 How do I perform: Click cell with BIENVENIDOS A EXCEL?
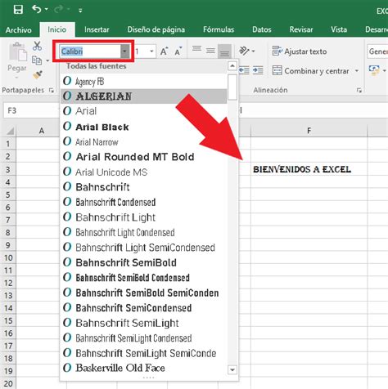309,169
